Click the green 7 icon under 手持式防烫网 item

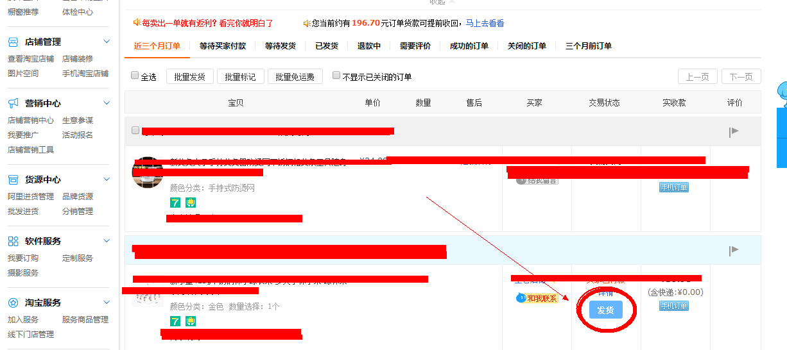click(x=175, y=203)
